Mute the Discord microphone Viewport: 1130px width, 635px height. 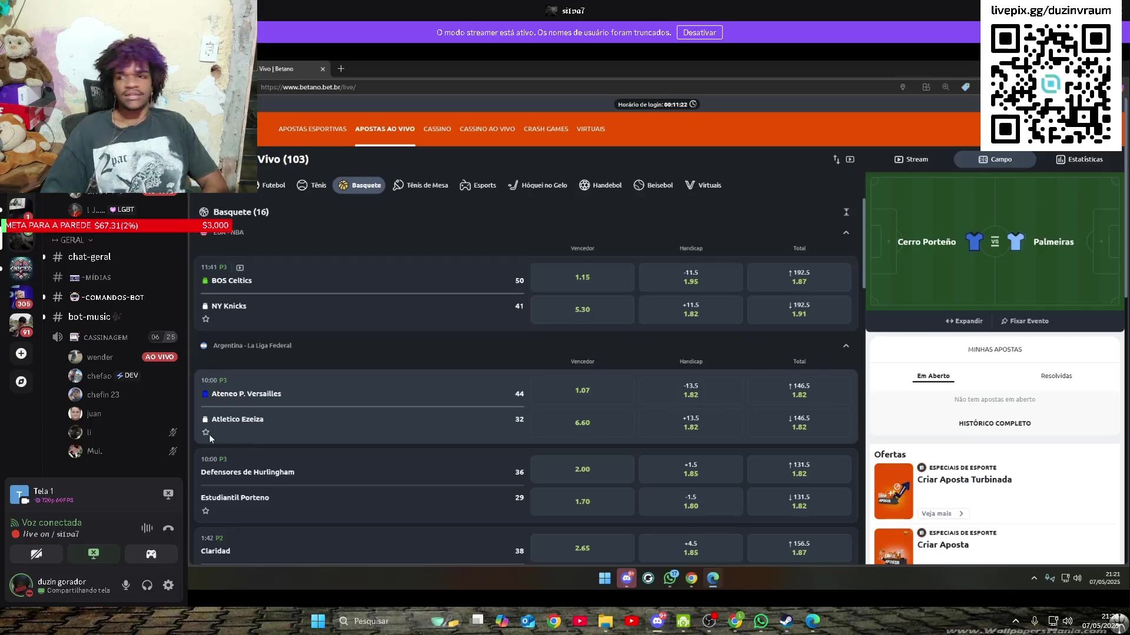point(126,585)
